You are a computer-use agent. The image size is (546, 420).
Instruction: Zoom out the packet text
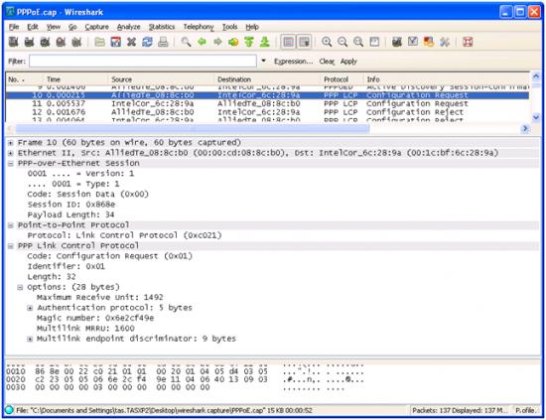point(342,42)
